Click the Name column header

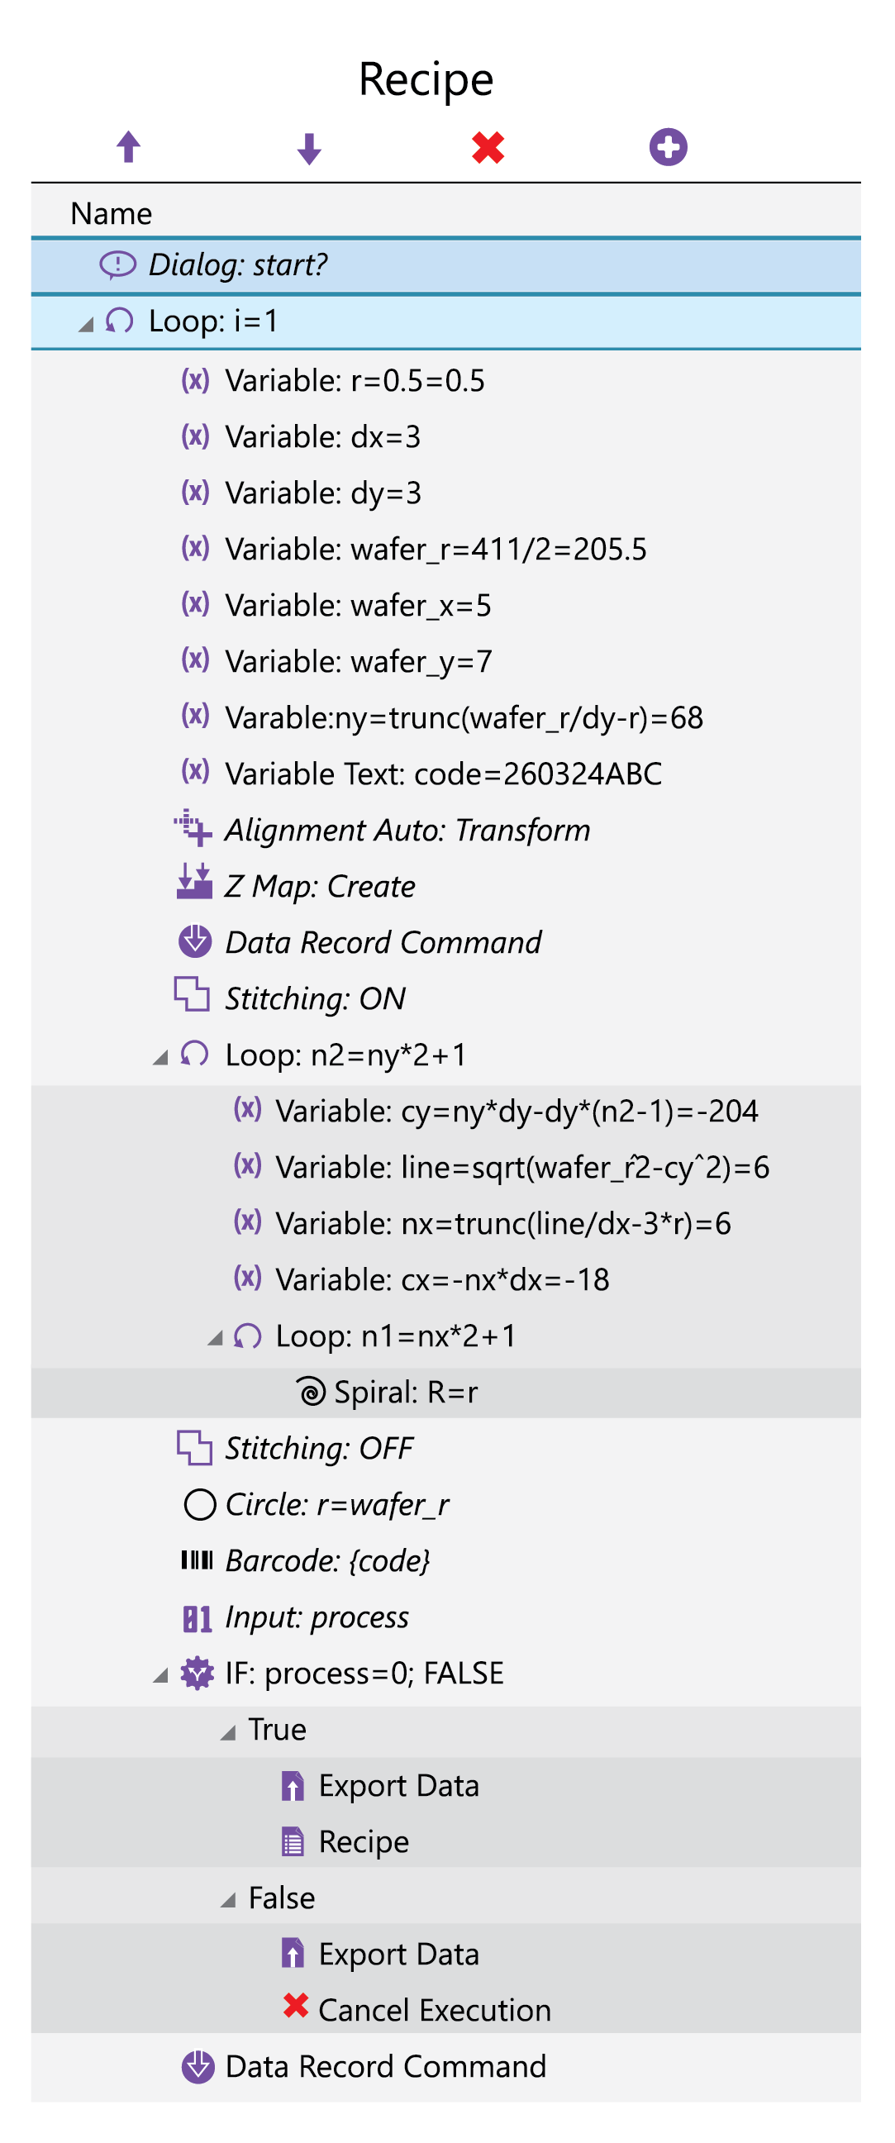click(112, 213)
